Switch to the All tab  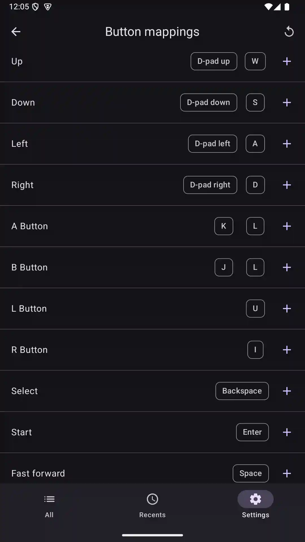coord(49,505)
